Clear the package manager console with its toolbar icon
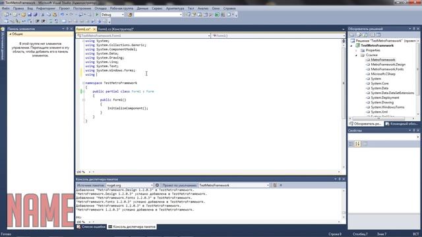 coord(275,185)
